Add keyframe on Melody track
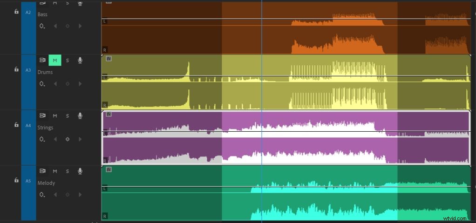Viewport: 476px width, 223px height. coord(68,195)
